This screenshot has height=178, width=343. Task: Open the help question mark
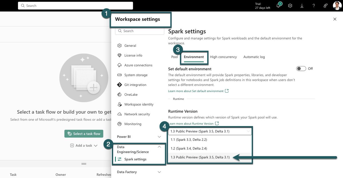314,6
